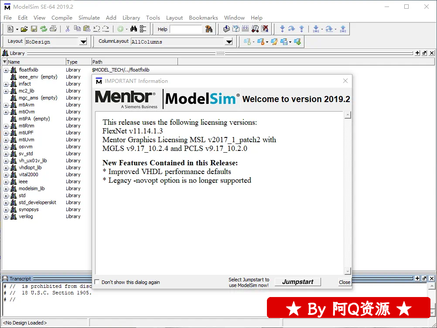The width and height of the screenshot is (437, 328).
Task: Click the Close button in the dialog
Action: point(345,282)
